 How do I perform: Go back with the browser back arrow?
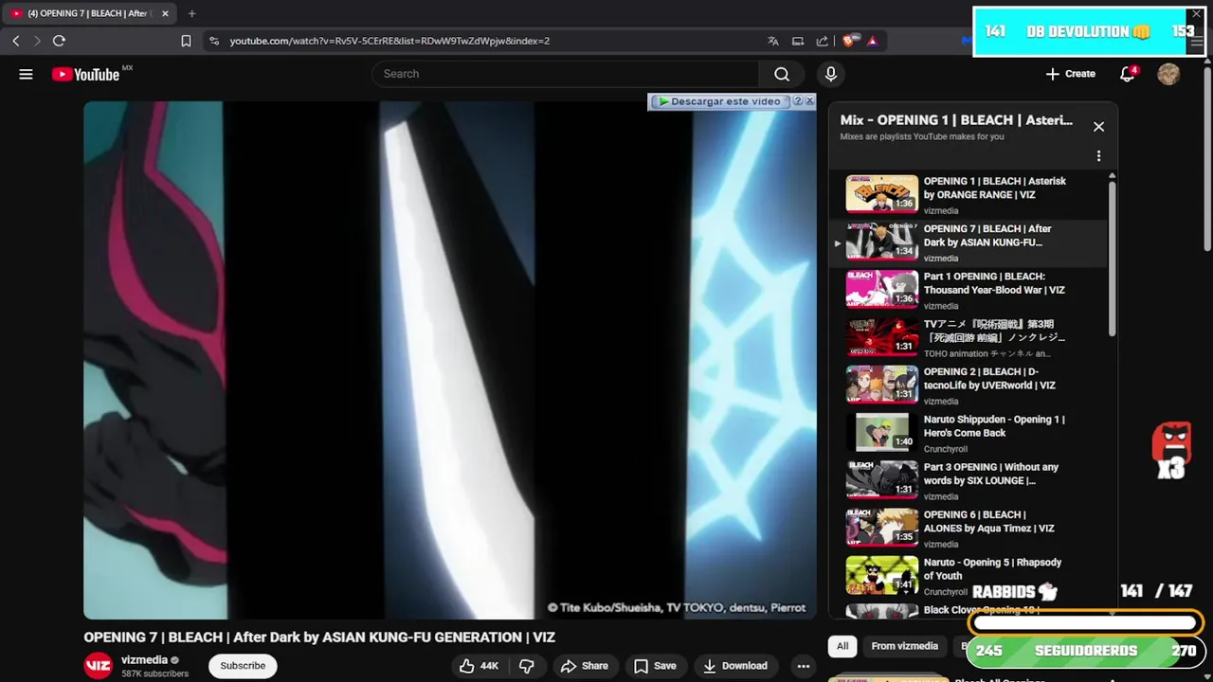pos(16,41)
